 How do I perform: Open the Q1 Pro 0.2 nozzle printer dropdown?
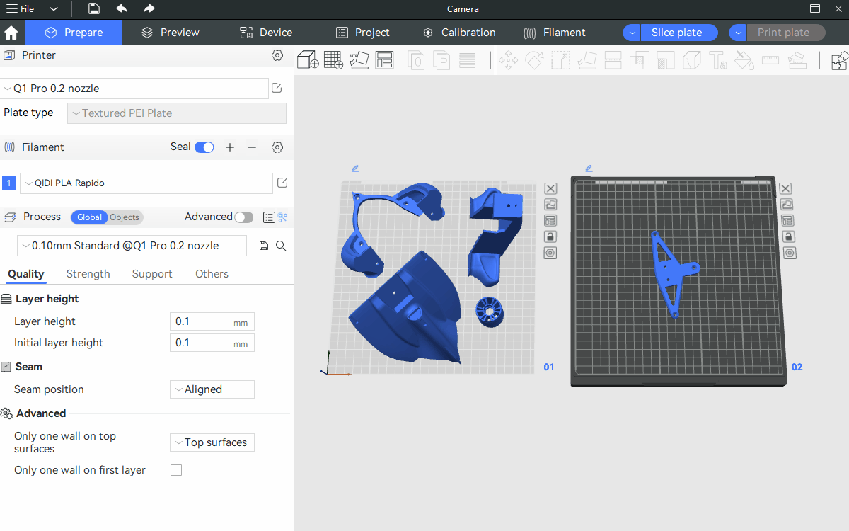[134, 88]
